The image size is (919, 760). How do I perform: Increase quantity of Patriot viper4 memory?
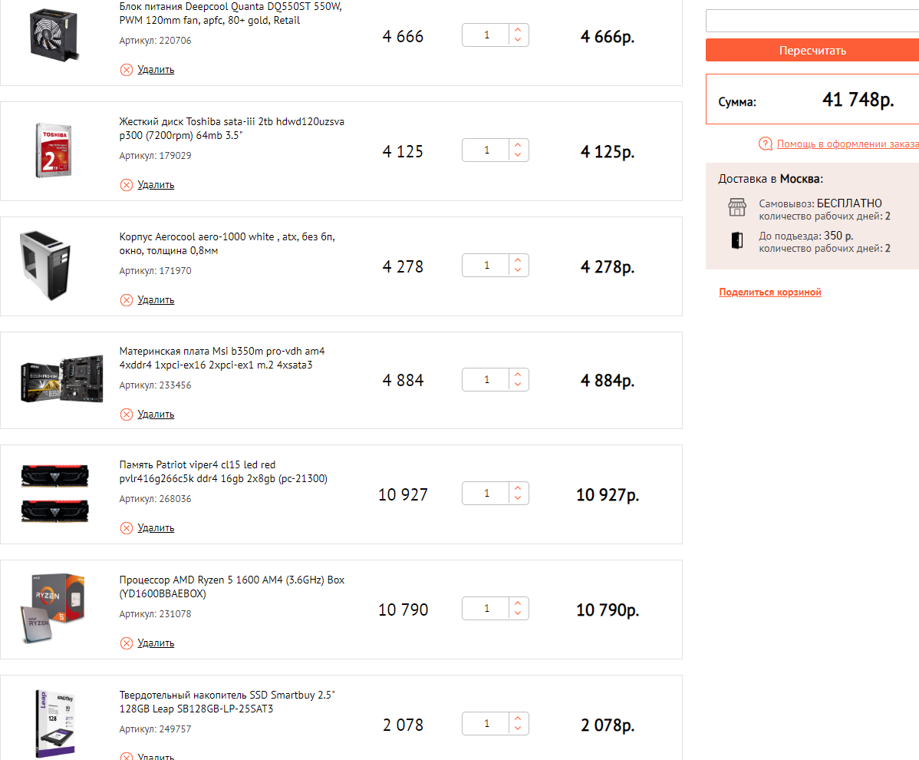coord(519,488)
